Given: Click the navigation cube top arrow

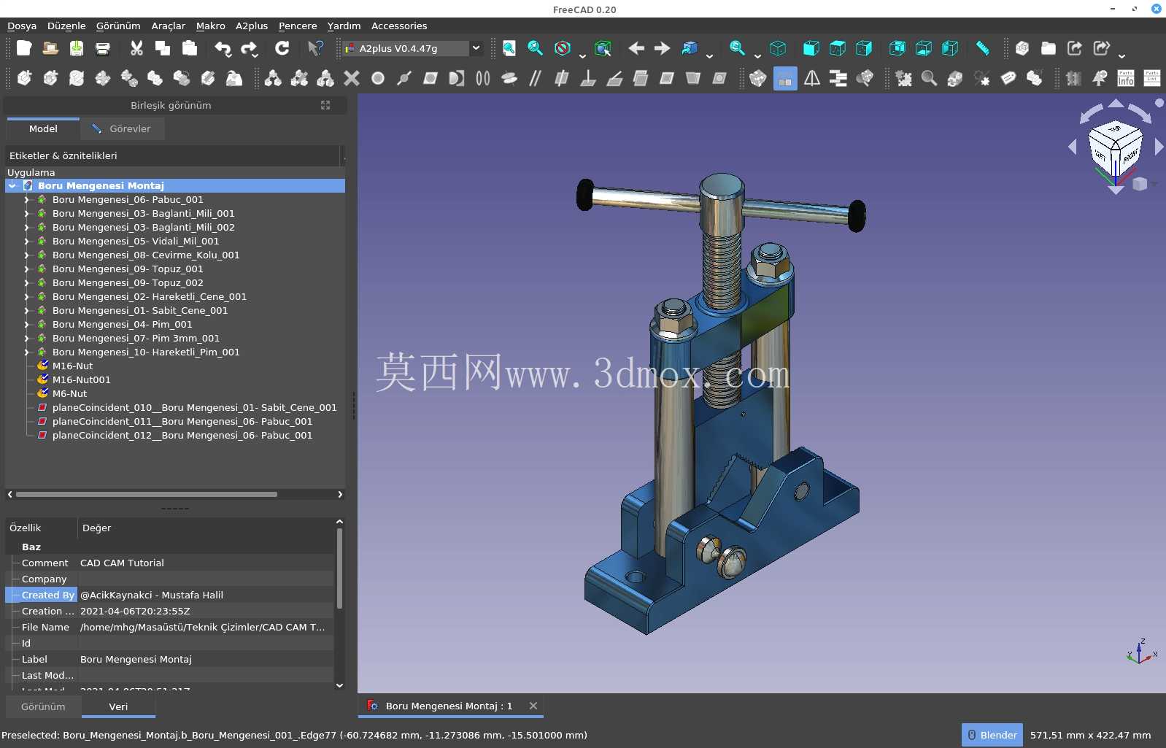Looking at the screenshot, I should tap(1116, 104).
